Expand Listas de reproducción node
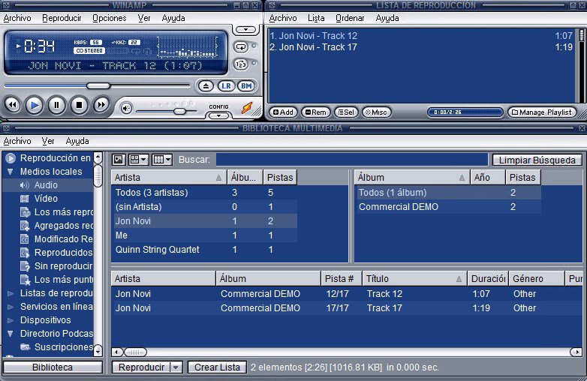Viewport: 587px width, 381px height. pyautogui.click(x=11, y=293)
